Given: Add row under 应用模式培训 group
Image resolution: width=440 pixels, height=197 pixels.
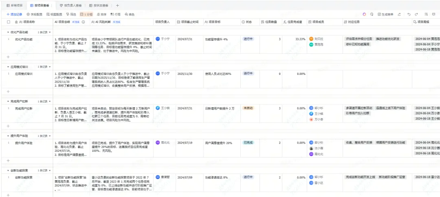Looking at the screenshot, I should [8, 91].
